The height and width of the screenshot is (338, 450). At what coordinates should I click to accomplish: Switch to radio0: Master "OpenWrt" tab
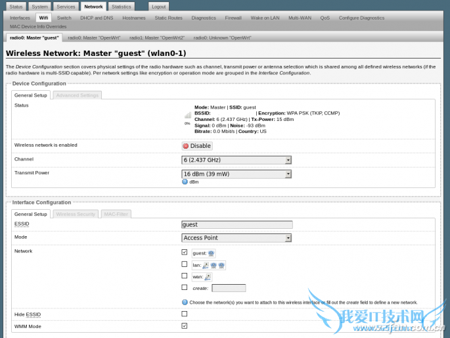pyautogui.click(x=94, y=37)
